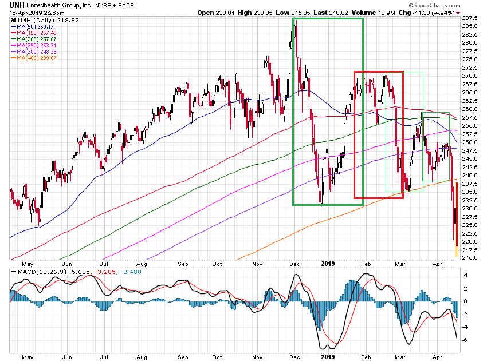Click Feb on the MACD panel's bottom axis
Screen dimensions: 487x362
tap(366, 357)
